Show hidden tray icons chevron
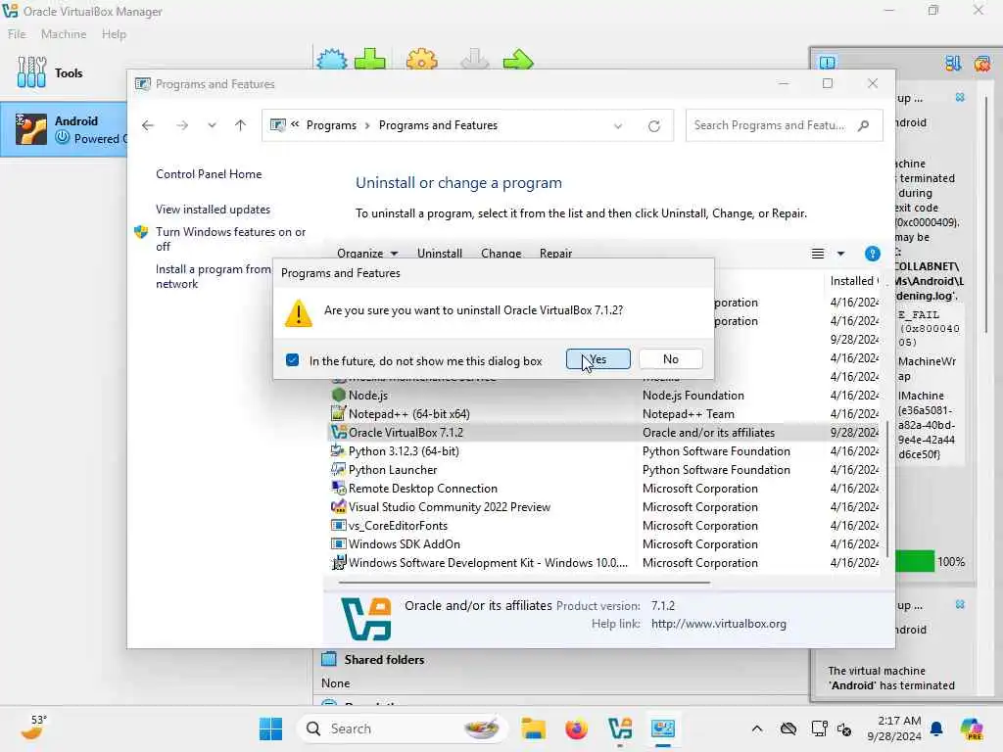The width and height of the screenshot is (1003, 752). [757, 728]
